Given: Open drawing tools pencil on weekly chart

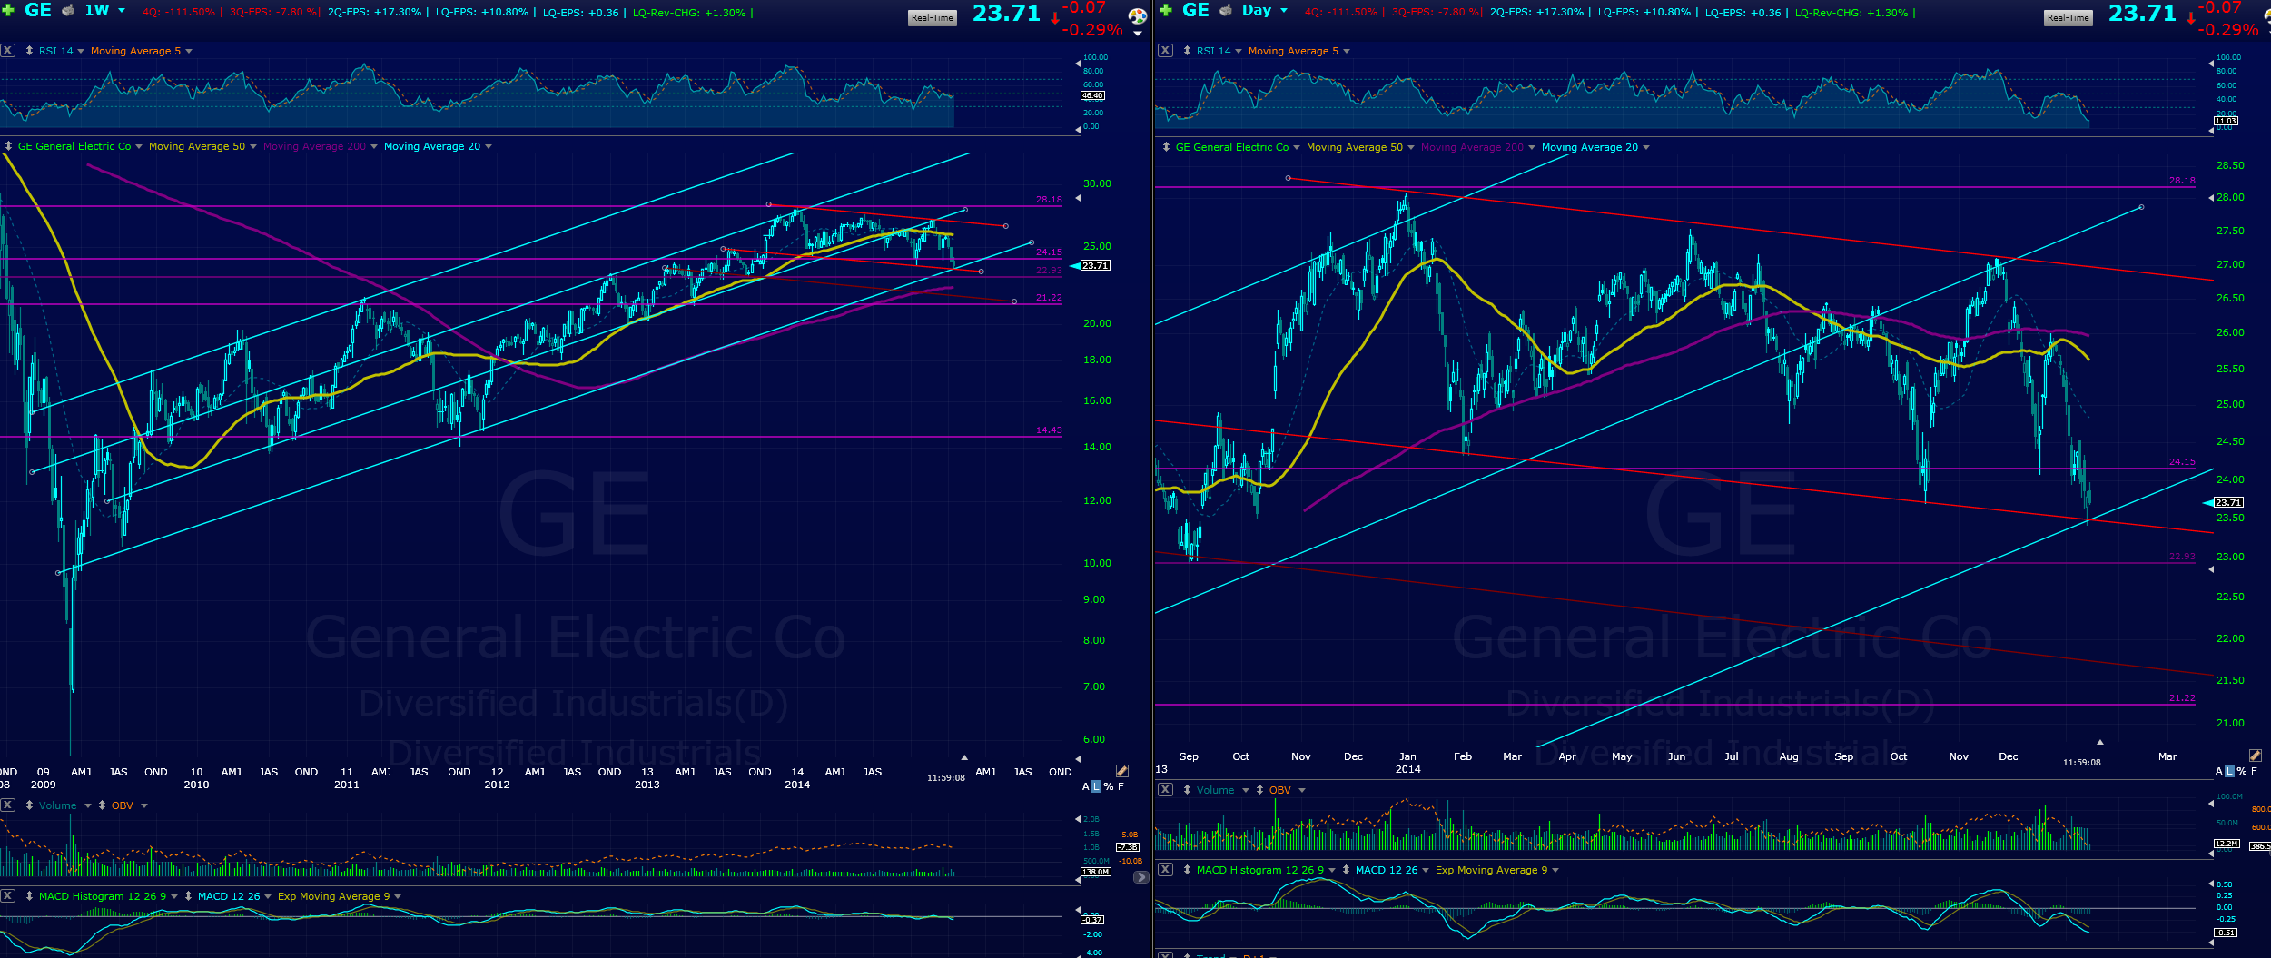Looking at the screenshot, I should 1121,771.
